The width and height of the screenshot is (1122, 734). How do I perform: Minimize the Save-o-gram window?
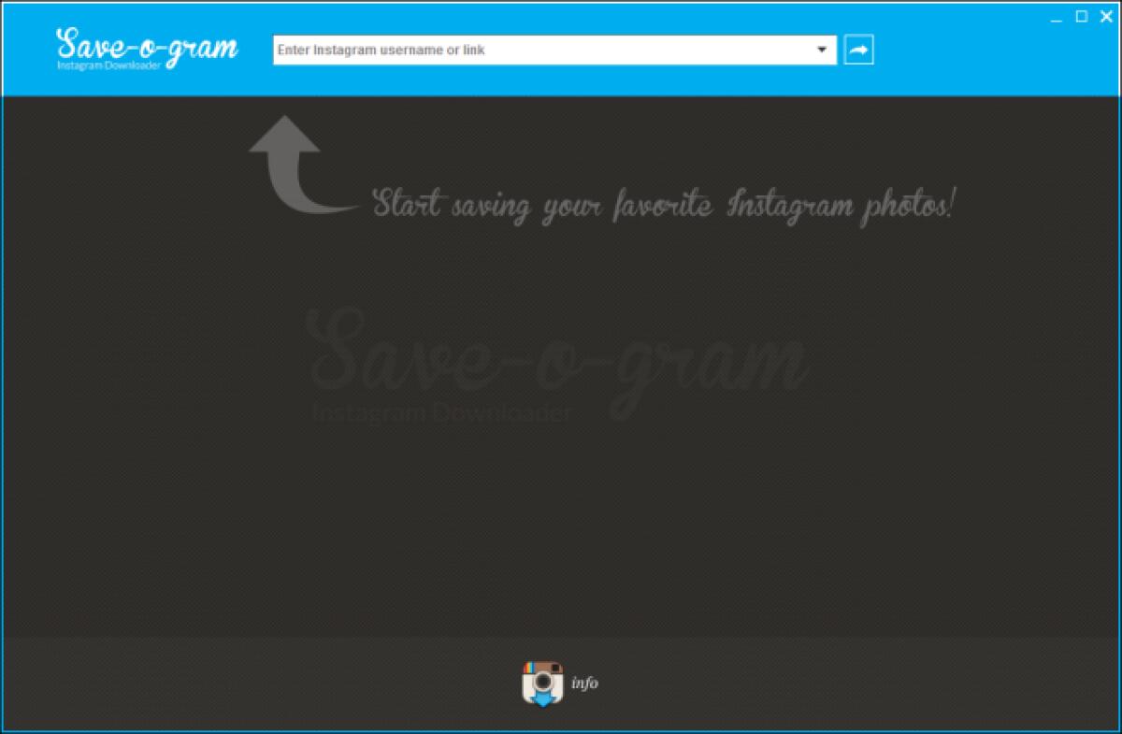coord(1055,16)
